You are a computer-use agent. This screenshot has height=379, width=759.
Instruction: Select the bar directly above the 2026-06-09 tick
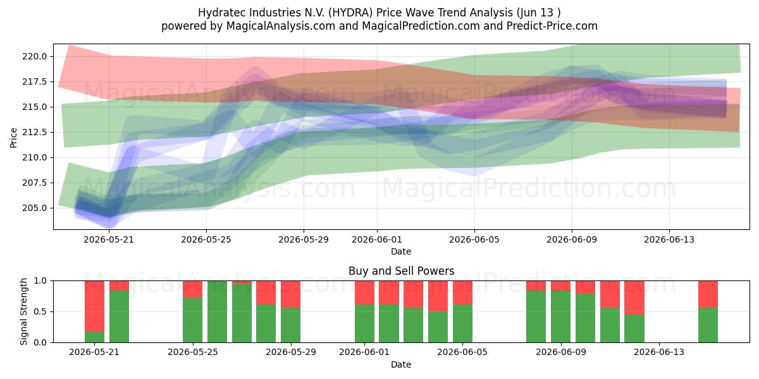coord(560,311)
